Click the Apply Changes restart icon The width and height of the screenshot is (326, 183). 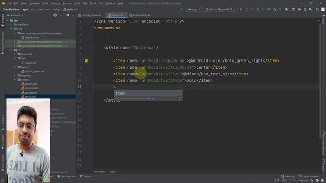tap(247, 9)
